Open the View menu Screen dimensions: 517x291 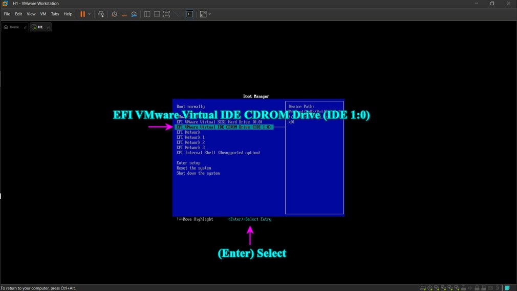point(31,14)
